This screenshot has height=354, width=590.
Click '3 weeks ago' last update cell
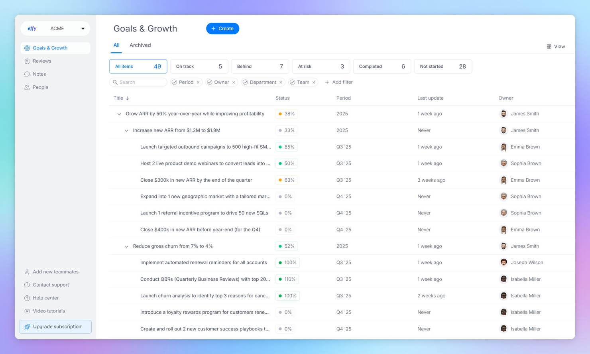pyautogui.click(x=431, y=180)
